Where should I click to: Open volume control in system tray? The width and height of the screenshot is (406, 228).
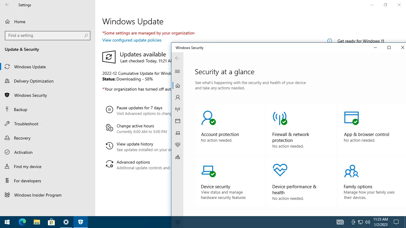click(367, 222)
